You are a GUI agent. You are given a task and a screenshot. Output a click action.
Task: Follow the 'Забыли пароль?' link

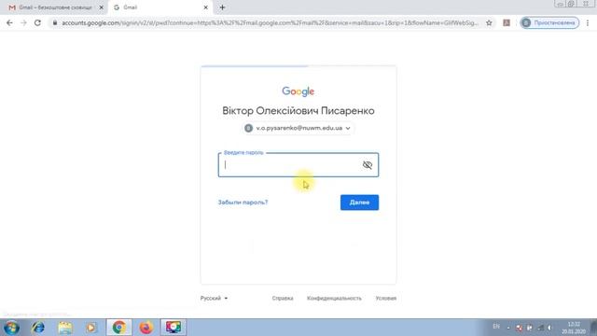[243, 203]
